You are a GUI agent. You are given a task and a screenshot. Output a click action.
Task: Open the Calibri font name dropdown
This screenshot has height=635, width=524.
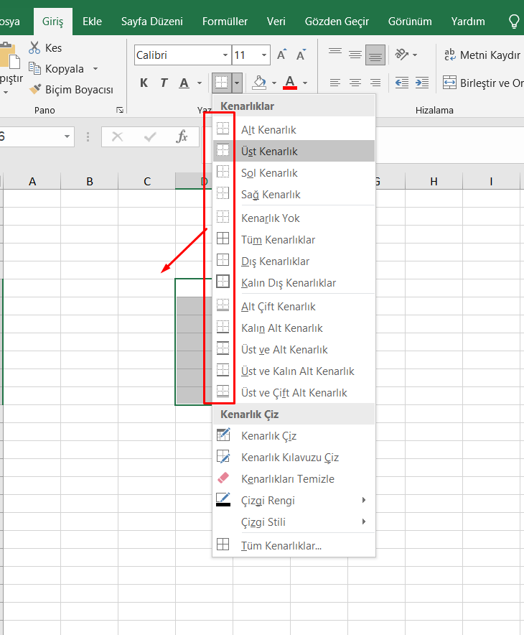(225, 55)
